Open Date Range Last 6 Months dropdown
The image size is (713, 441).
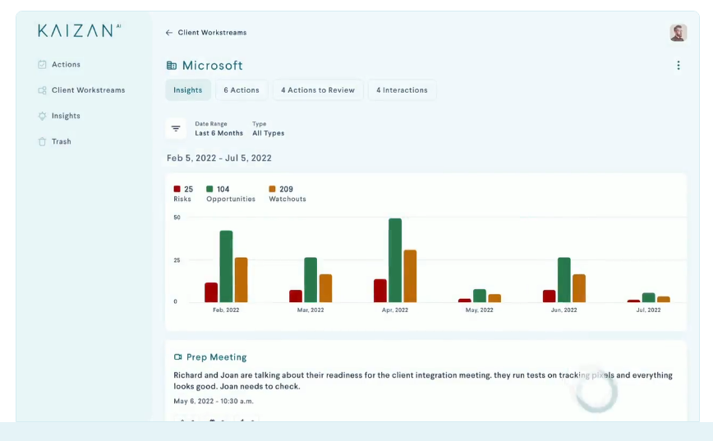218,129
